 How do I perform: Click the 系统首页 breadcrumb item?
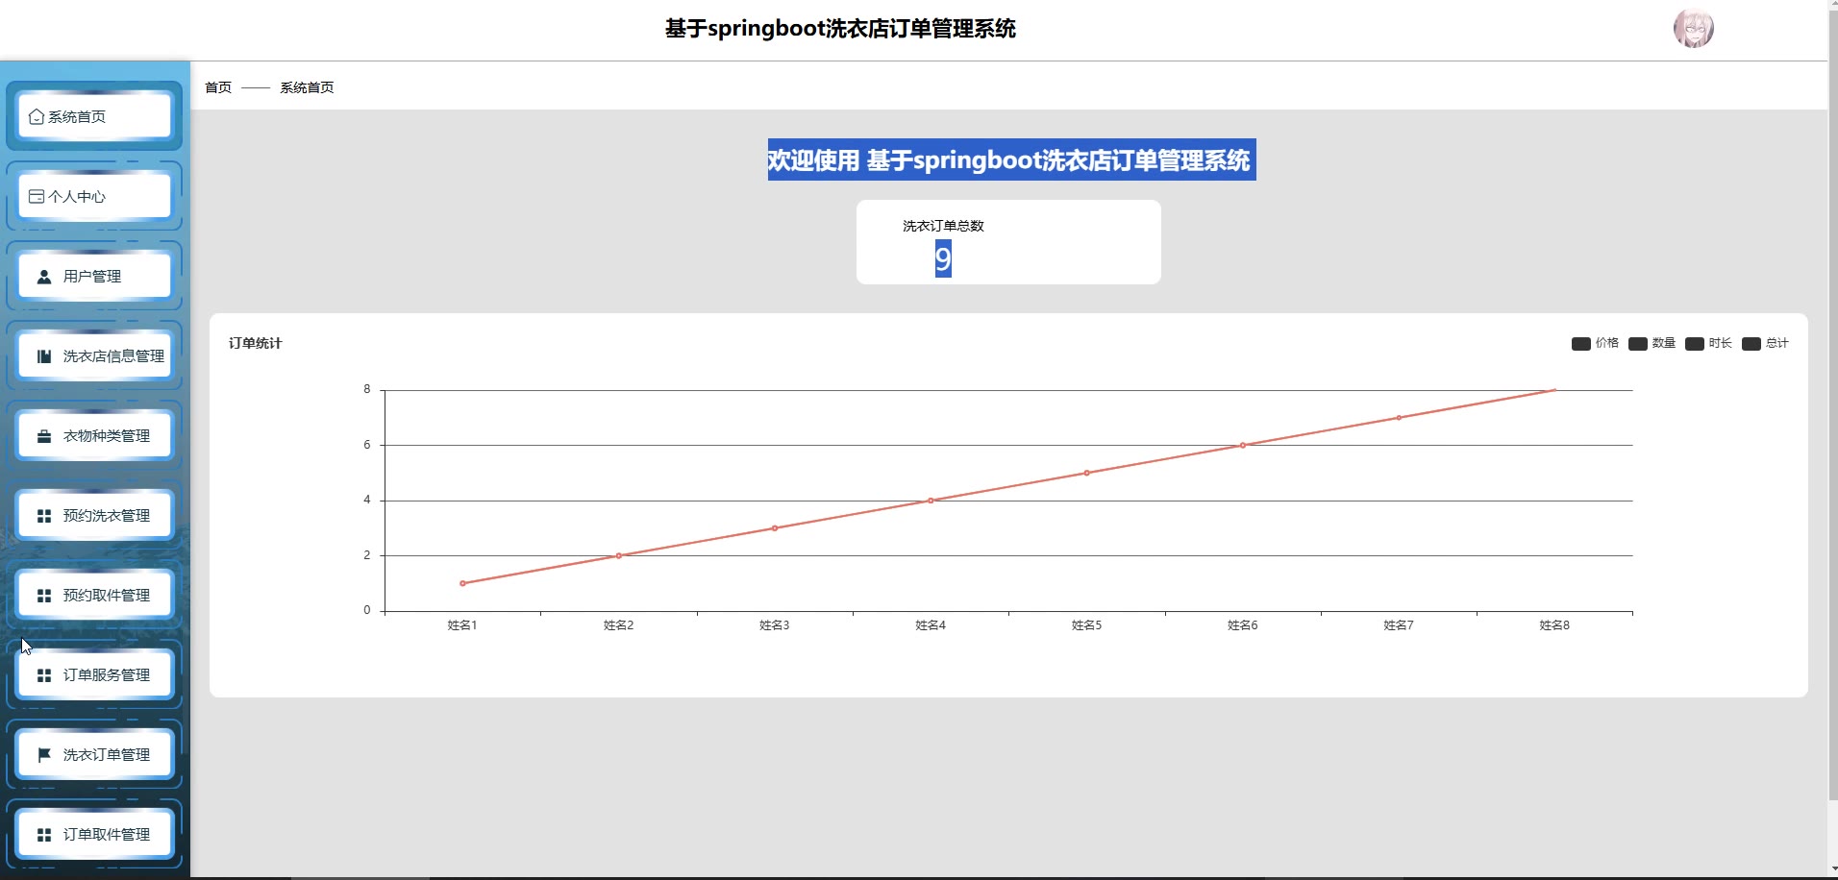coord(307,87)
